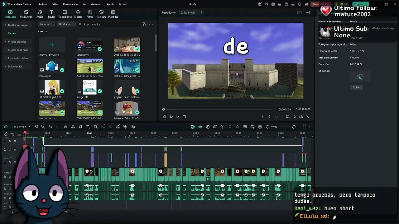
Task: Redo the last undone action
Action: [x=58, y=127]
